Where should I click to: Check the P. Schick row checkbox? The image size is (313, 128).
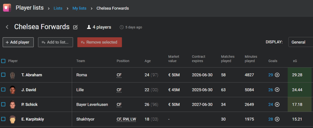tap(3, 104)
